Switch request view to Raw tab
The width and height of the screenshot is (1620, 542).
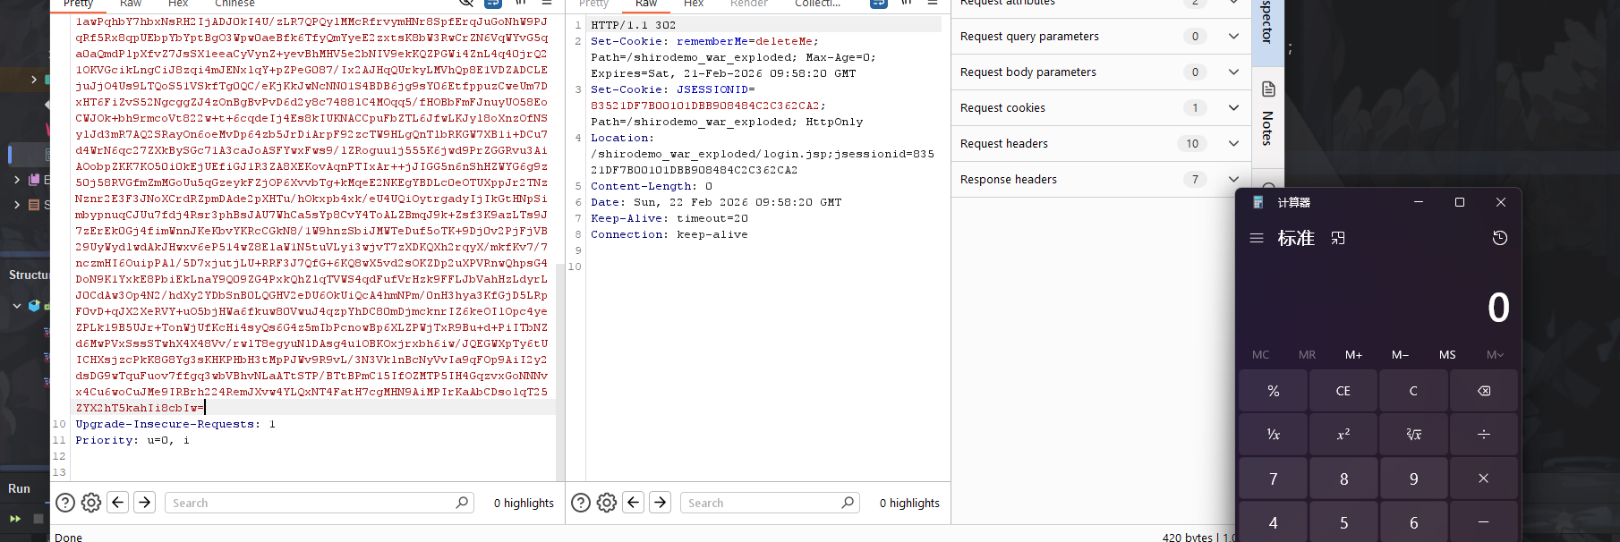click(x=131, y=4)
